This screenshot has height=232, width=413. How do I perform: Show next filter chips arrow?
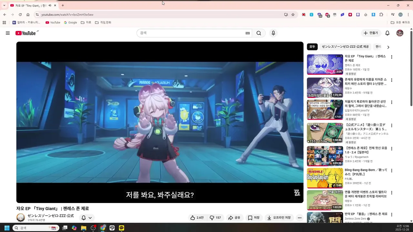tap(388, 47)
